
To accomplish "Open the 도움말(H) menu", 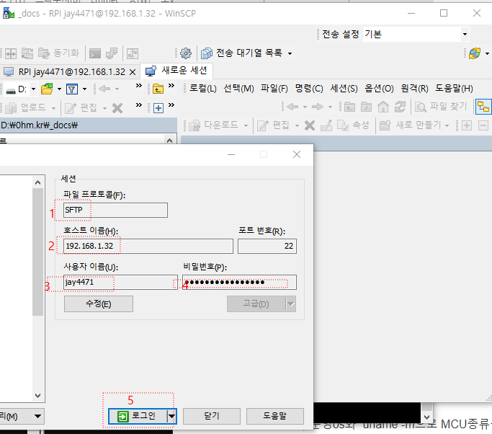I will pos(454,89).
